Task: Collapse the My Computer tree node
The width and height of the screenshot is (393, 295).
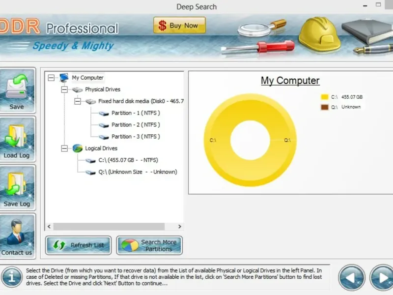Action: point(51,78)
